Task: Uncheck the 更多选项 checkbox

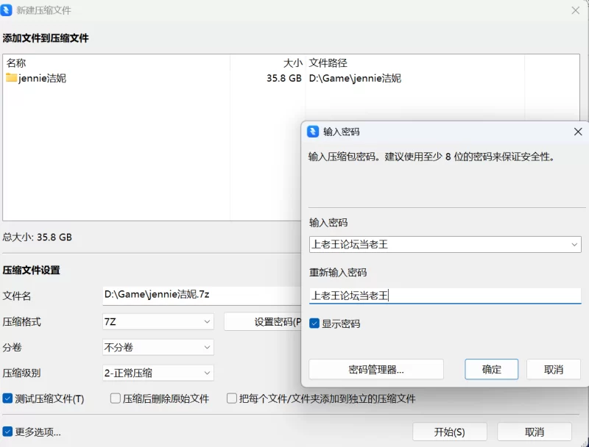Action: (7, 432)
